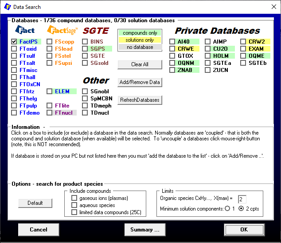The height and width of the screenshot is (243, 281).
Task: Tick the TDnucl database
Action: pos(85,113)
